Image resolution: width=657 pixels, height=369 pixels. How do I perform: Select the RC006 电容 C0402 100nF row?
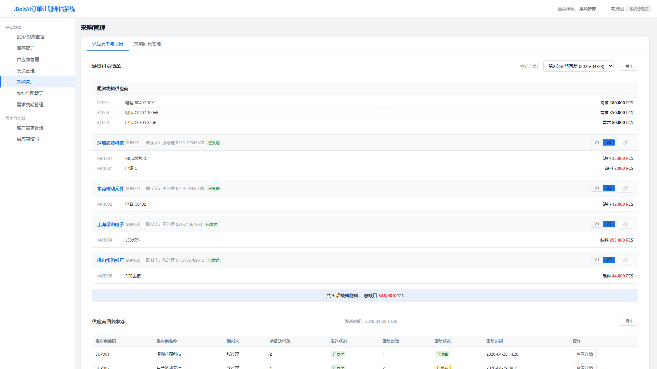pos(365,113)
